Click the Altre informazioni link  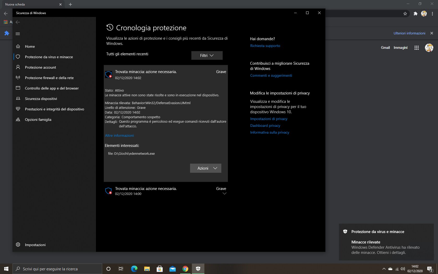pos(119,135)
